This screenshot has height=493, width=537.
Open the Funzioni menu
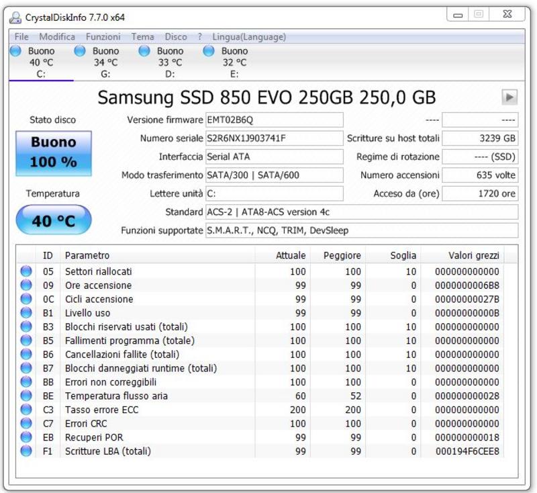tap(103, 37)
